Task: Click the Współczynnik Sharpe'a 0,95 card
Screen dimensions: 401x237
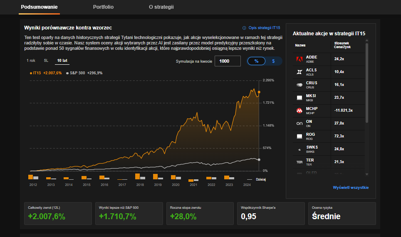Action: pyautogui.click(x=271, y=213)
